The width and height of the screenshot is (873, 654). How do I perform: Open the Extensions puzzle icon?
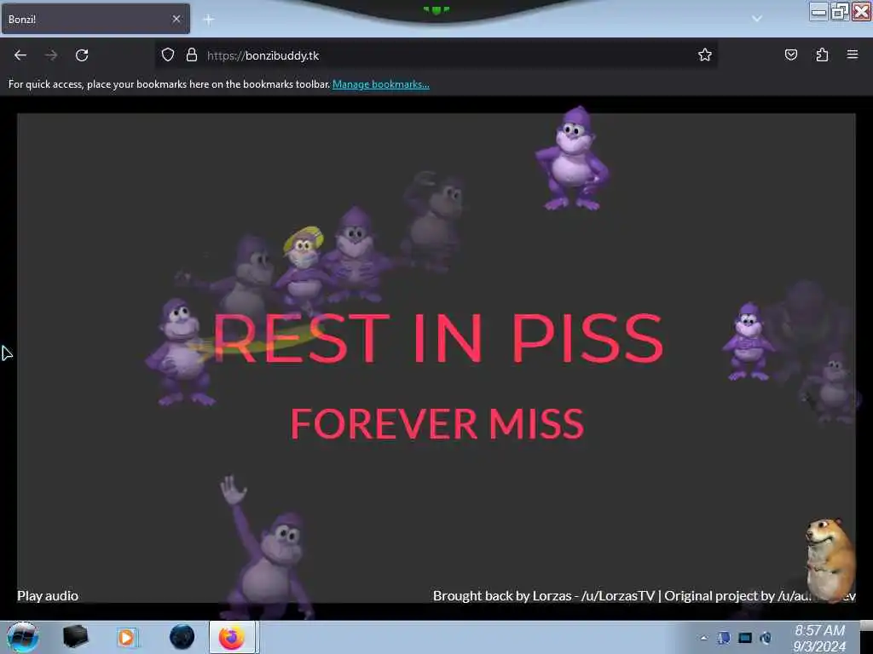tap(822, 54)
